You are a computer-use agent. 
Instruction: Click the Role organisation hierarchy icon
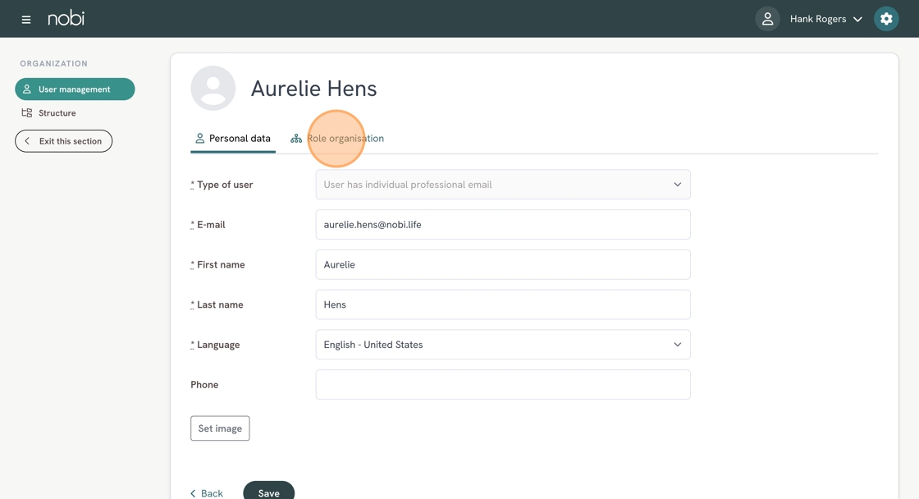pos(296,139)
